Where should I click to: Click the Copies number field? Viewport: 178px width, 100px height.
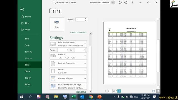point(80,19)
